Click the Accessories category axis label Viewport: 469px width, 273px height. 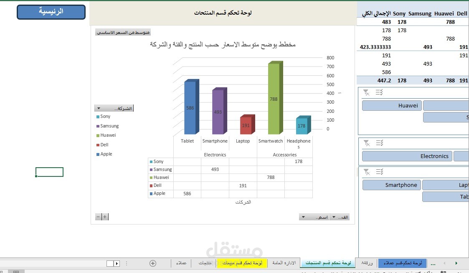point(284,155)
